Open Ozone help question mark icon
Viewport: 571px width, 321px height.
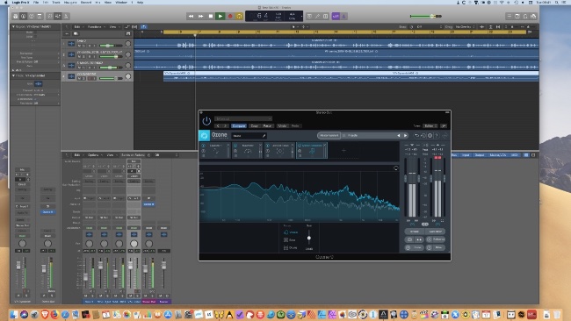437,135
